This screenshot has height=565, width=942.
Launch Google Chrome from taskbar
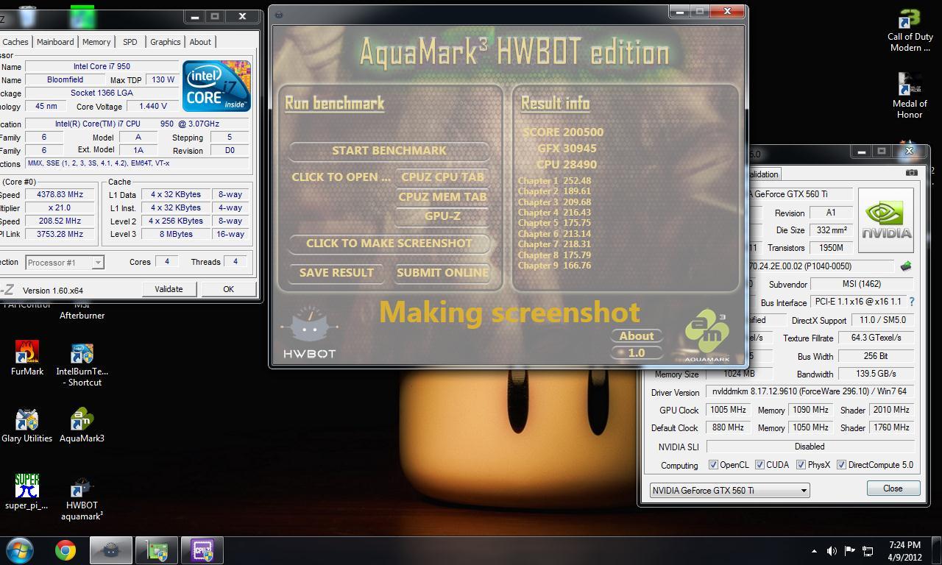click(65, 550)
